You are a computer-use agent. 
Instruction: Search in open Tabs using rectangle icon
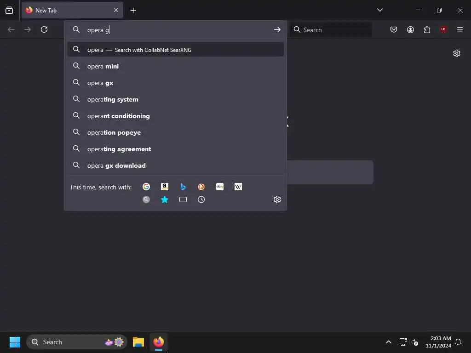[183, 199]
